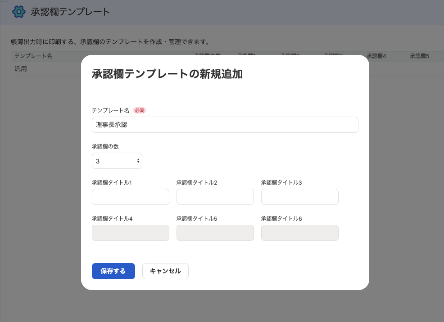
Task: Click the テンプレート名 input field
Action: click(x=225, y=125)
